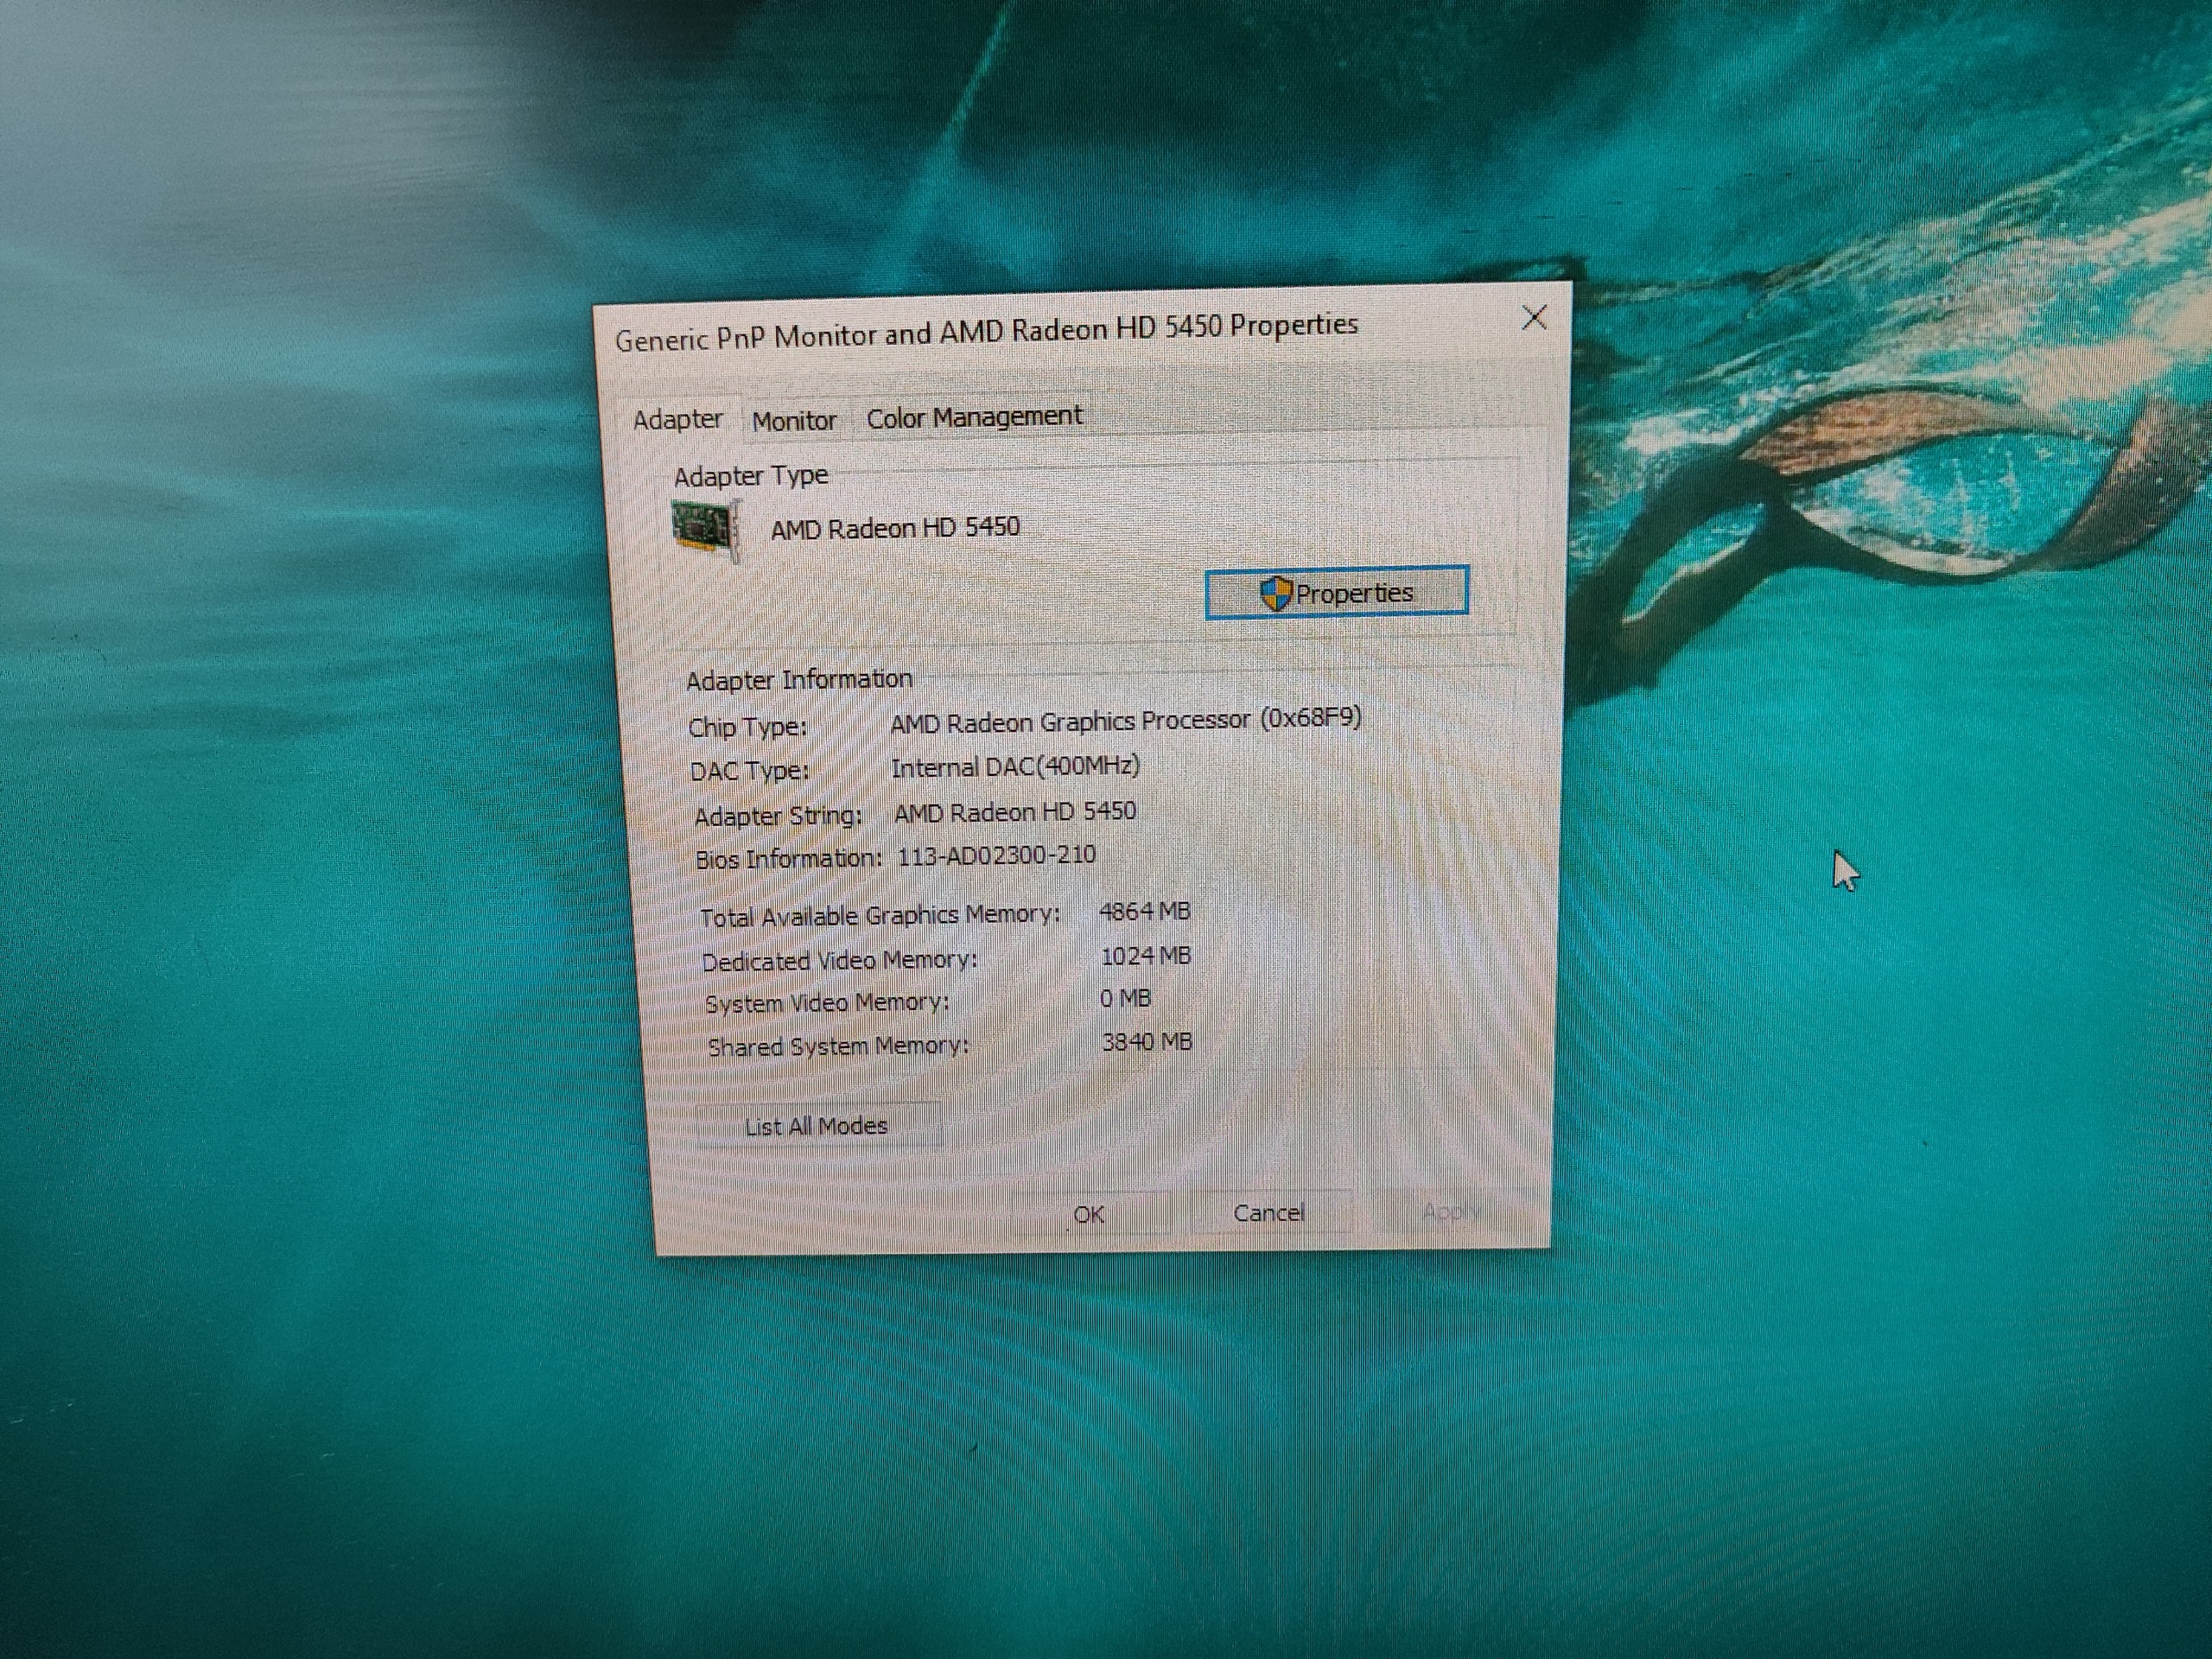Screen dimensions: 2212x1659
Task: Open adapter Properties with shield button
Action: tap(1336, 593)
